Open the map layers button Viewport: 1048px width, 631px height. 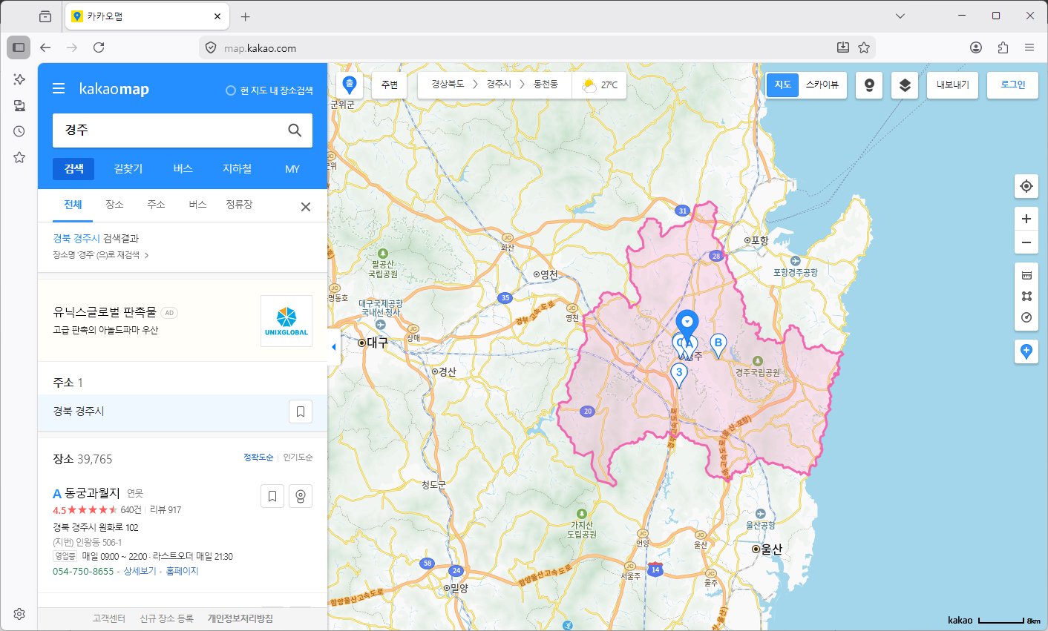pos(905,85)
